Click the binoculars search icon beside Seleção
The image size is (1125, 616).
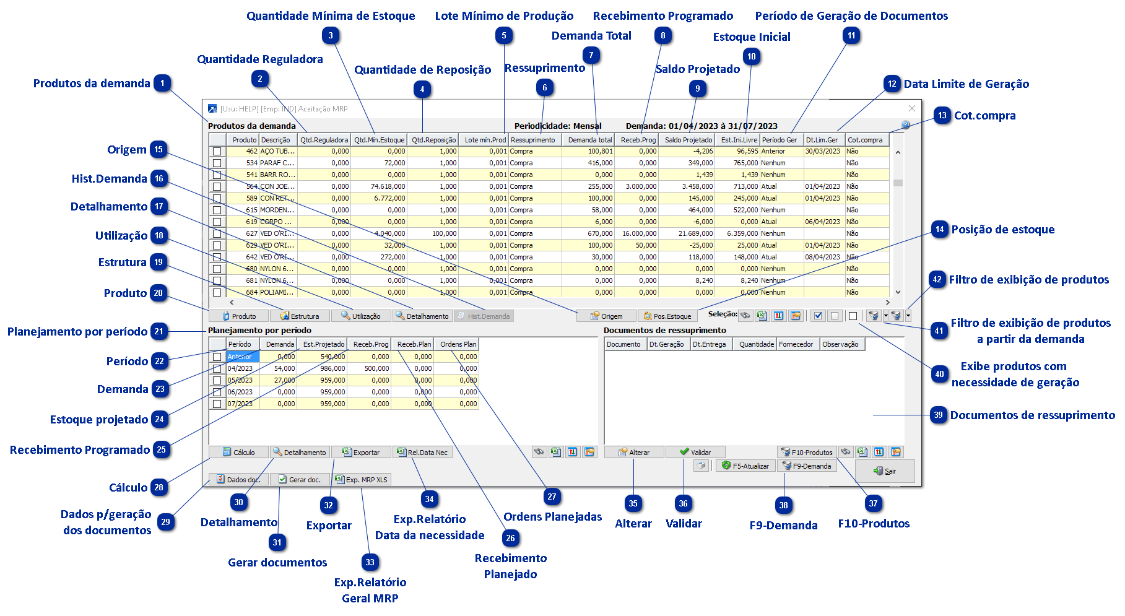click(745, 316)
